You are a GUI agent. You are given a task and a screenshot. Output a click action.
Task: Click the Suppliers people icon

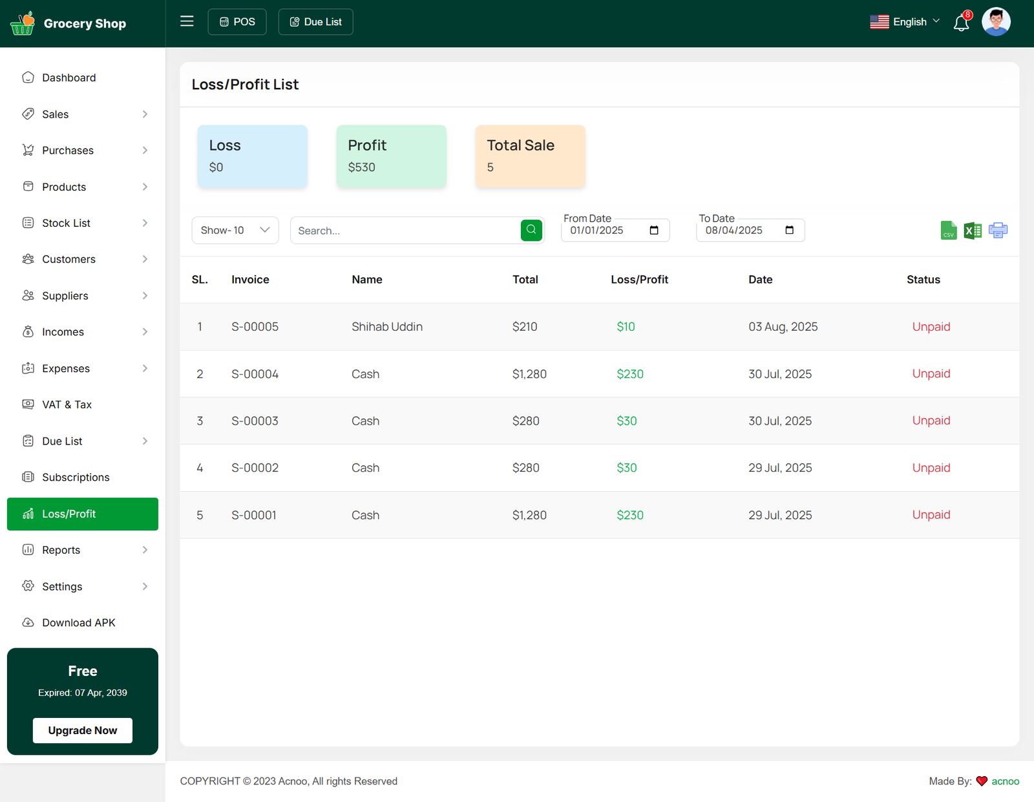tap(28, 295)
